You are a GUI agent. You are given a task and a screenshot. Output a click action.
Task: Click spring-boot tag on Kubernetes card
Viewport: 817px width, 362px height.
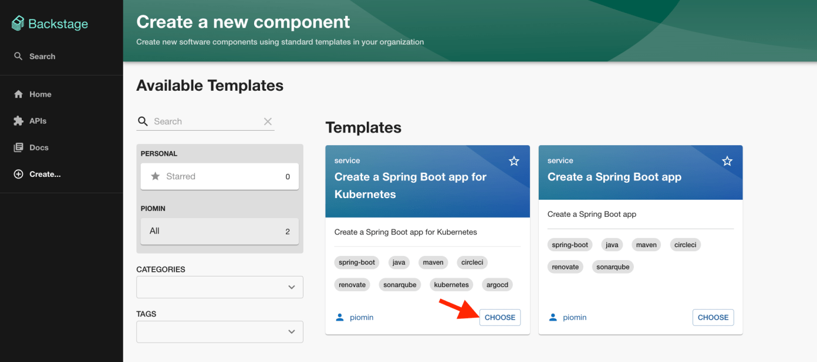click(357, 262)
